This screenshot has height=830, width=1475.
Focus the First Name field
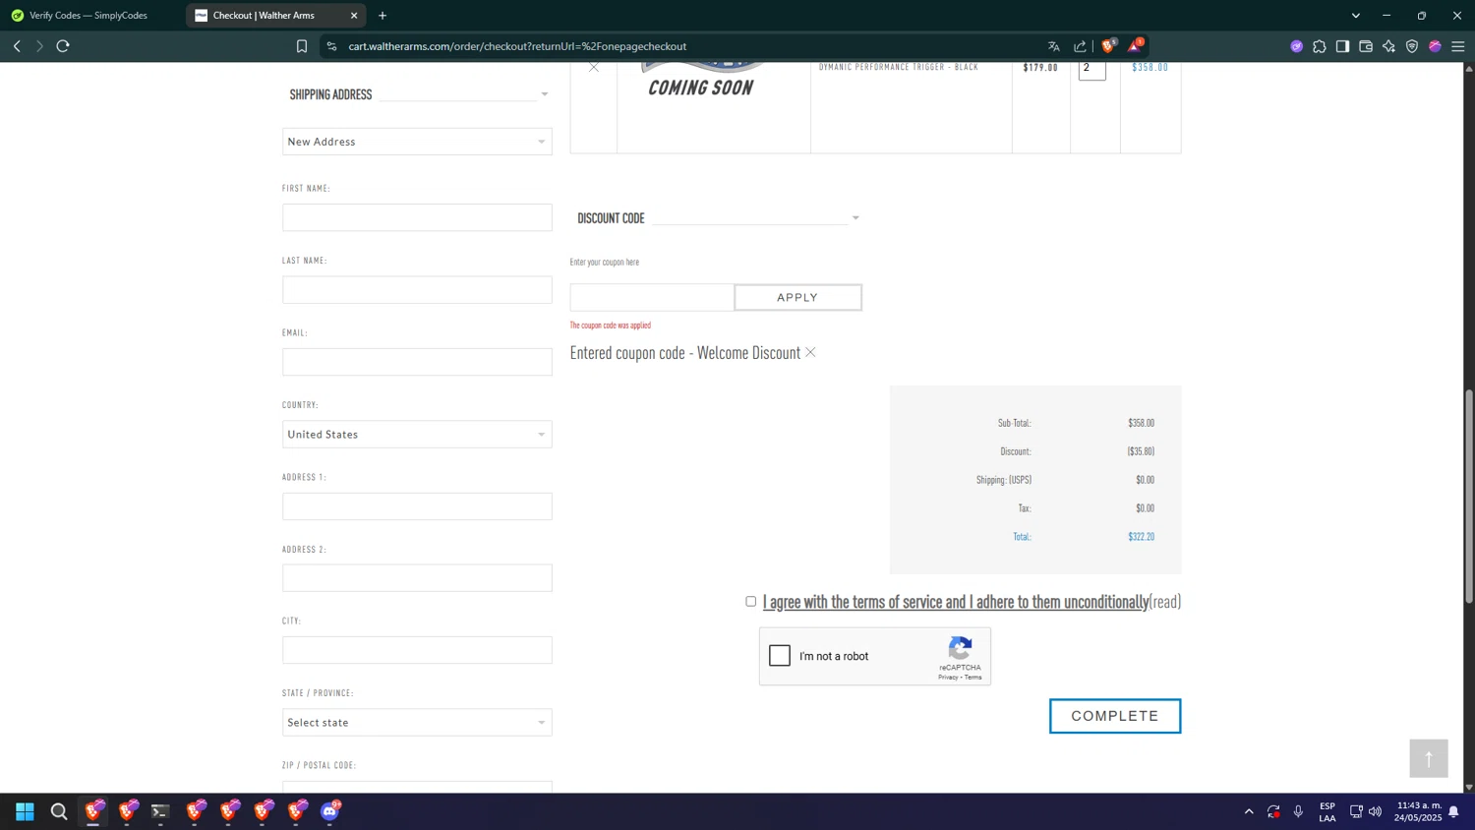click(x=417, y=217)
